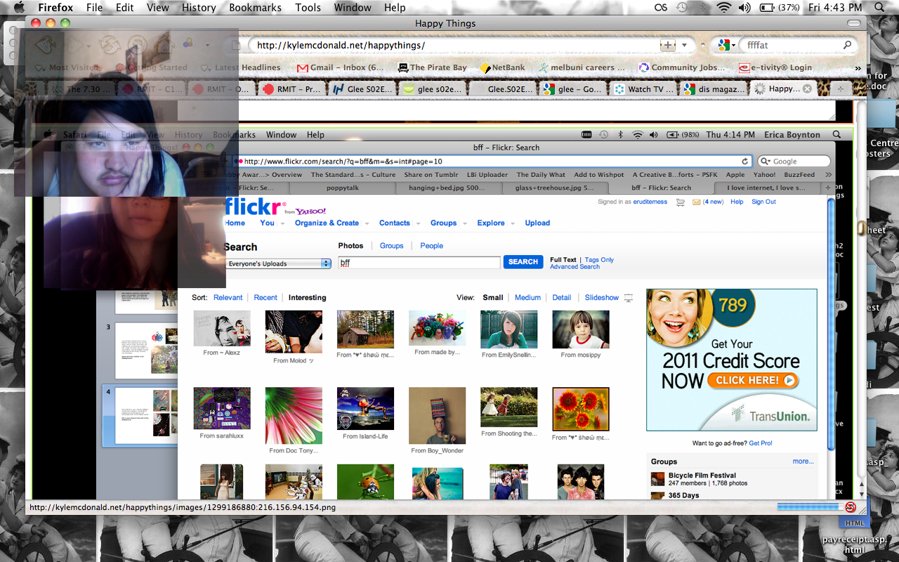Click the battery 37% indicator

(780, 8)
